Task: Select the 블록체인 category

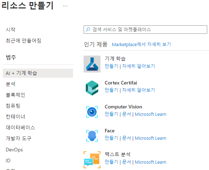Action: coord(15,95)
